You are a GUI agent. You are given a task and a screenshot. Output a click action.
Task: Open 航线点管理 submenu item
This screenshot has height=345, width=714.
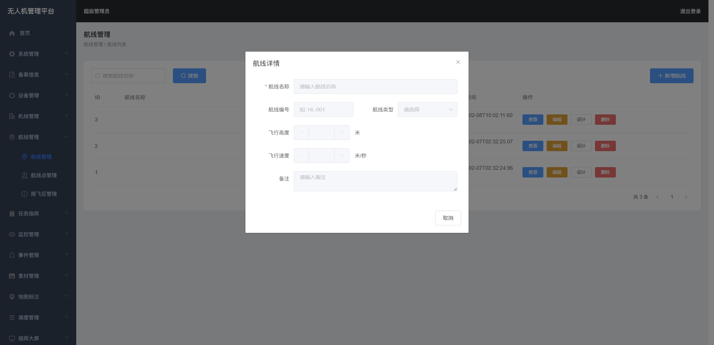tap(44, 175)
